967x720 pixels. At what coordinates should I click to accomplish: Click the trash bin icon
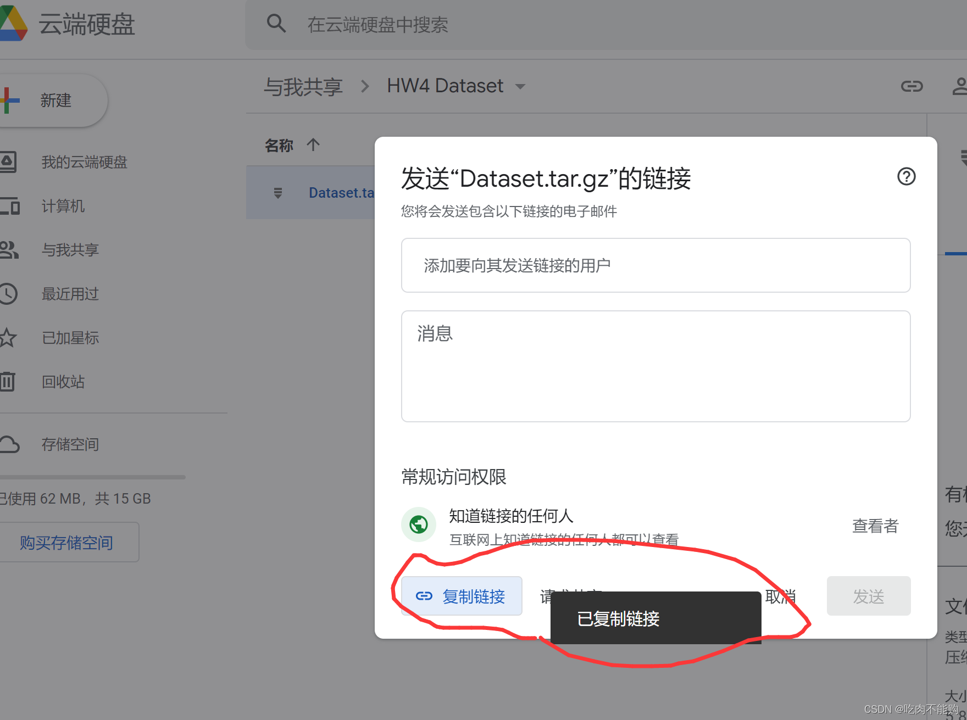8,381
